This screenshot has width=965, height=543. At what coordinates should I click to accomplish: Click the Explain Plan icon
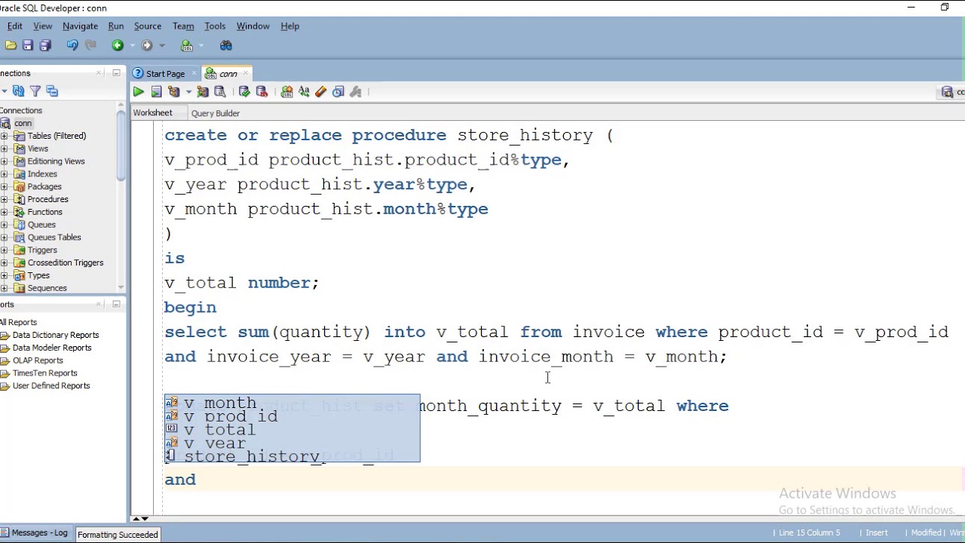point(174,92)
